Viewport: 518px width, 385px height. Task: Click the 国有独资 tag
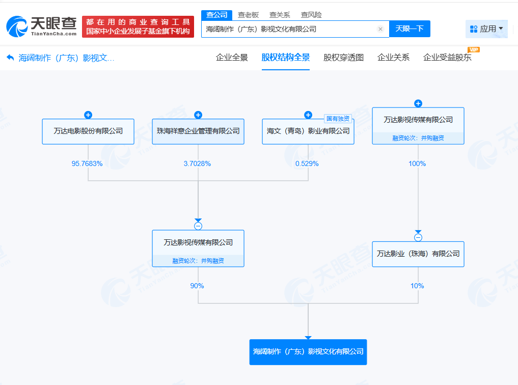pos(338,119)
